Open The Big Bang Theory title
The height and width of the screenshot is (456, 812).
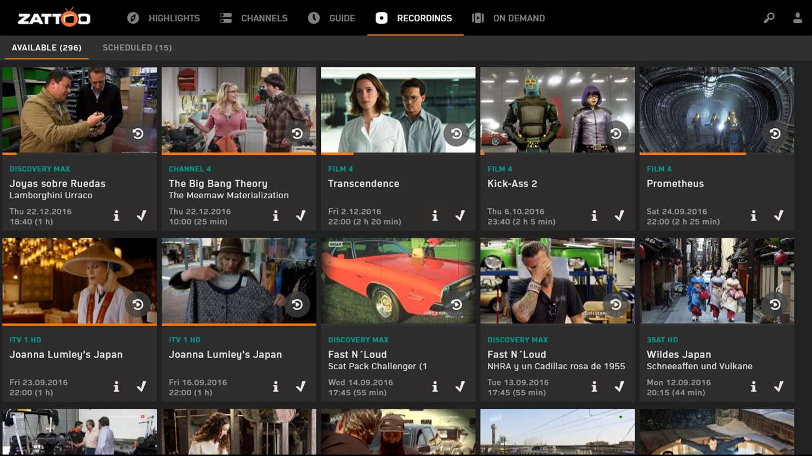coord(218,184)
